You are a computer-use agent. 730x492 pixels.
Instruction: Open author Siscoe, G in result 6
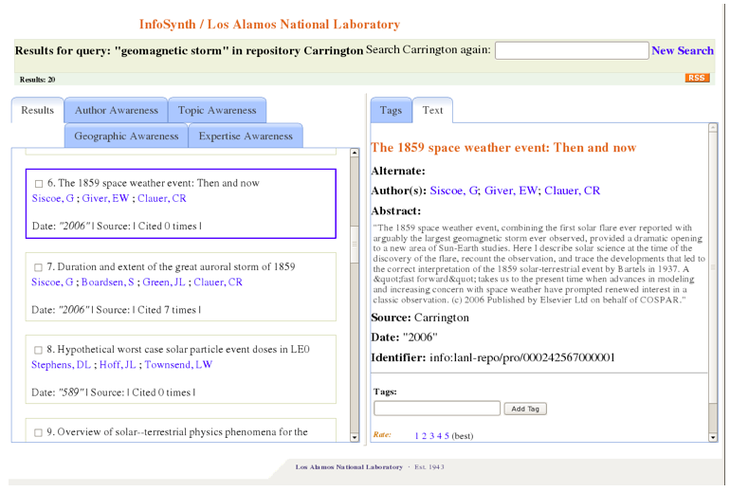pyautogui.click(x=52, y=199)
